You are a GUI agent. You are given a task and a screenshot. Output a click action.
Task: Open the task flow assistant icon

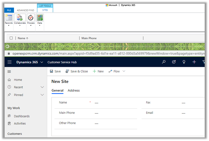click(x=174, y=62)
